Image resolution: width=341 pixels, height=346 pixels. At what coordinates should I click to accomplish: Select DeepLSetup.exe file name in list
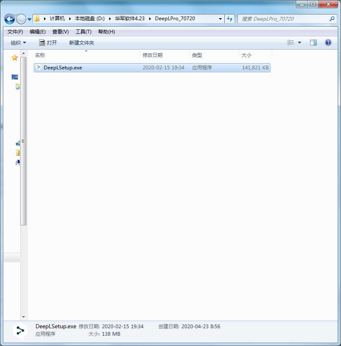[63, 68]
